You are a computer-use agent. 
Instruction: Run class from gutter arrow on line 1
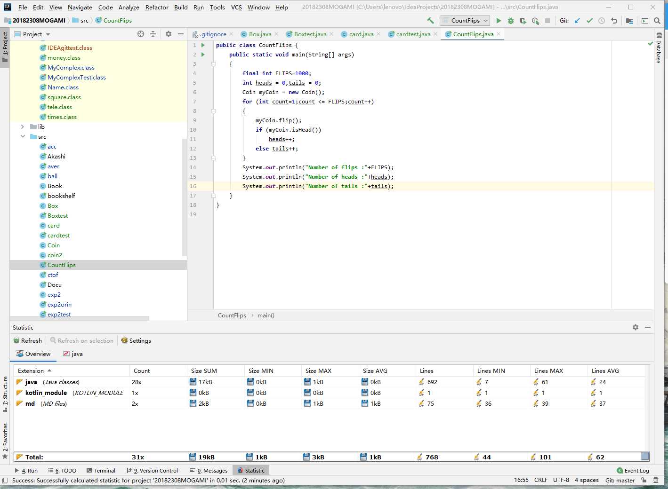click(203, 45)
